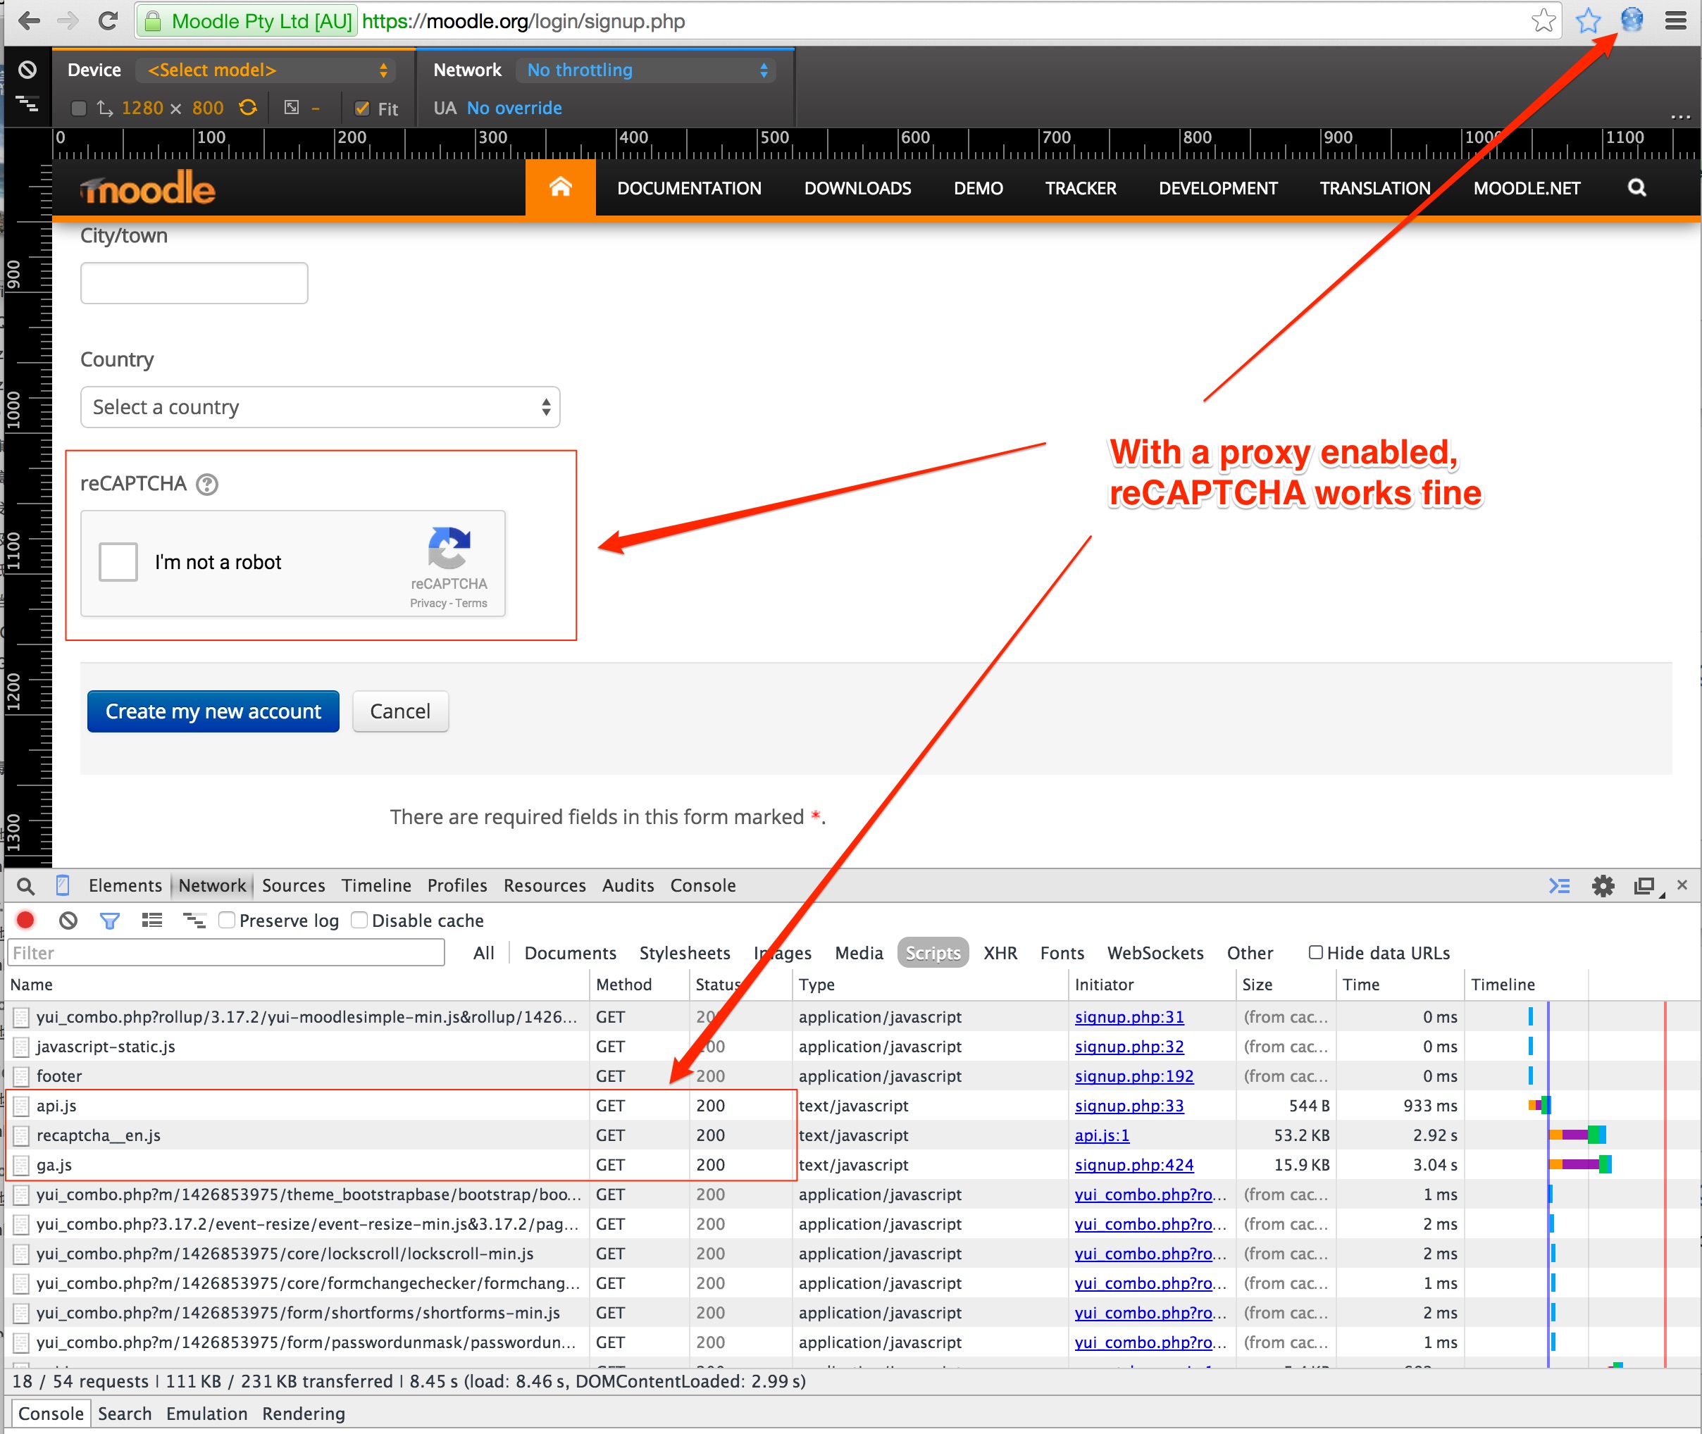1702x1434 pixels.
Task: Enable Disable cache checkbox
Action: pos(359,921)
